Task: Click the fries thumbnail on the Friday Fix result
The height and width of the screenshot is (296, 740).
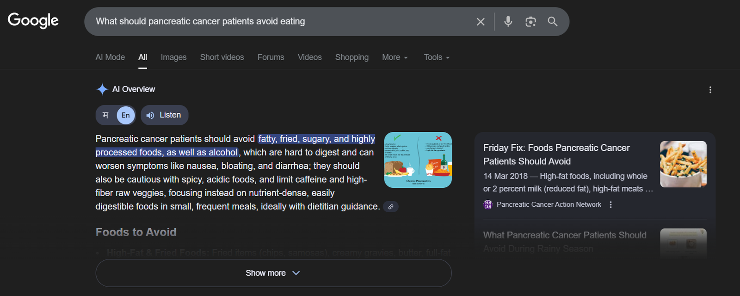Action: (683, 164)
